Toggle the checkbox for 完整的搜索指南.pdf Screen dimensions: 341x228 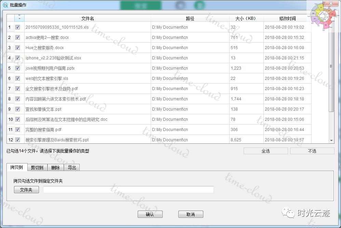[17, 130]
